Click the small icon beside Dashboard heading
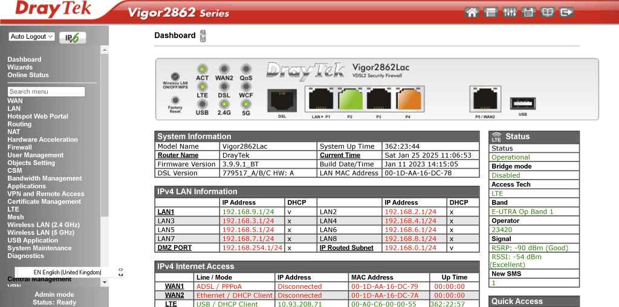This screenshot has width=619, height=307. click(x=203, y=36)
